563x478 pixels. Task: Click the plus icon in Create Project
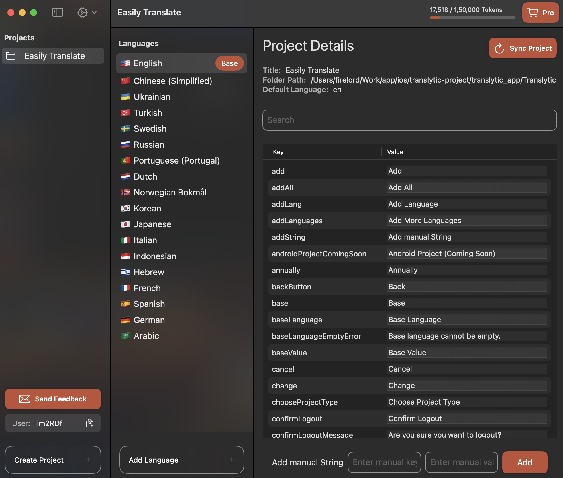(89, 460)
